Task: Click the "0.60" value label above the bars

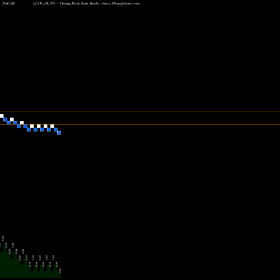Action: tap(3, 239)
